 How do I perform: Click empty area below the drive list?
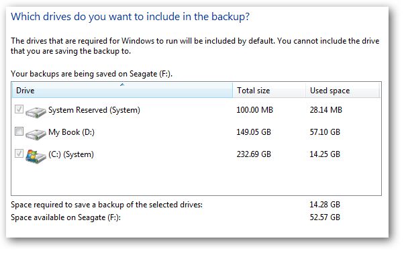tap(196, 180)
